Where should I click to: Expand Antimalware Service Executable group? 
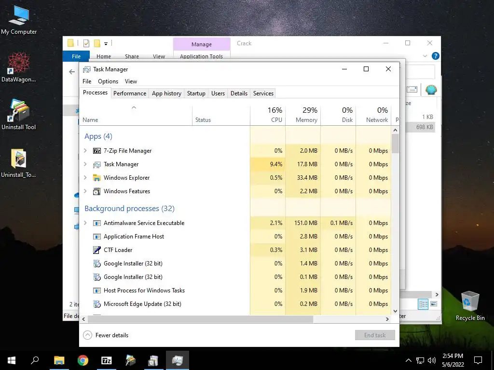(85, 223)
